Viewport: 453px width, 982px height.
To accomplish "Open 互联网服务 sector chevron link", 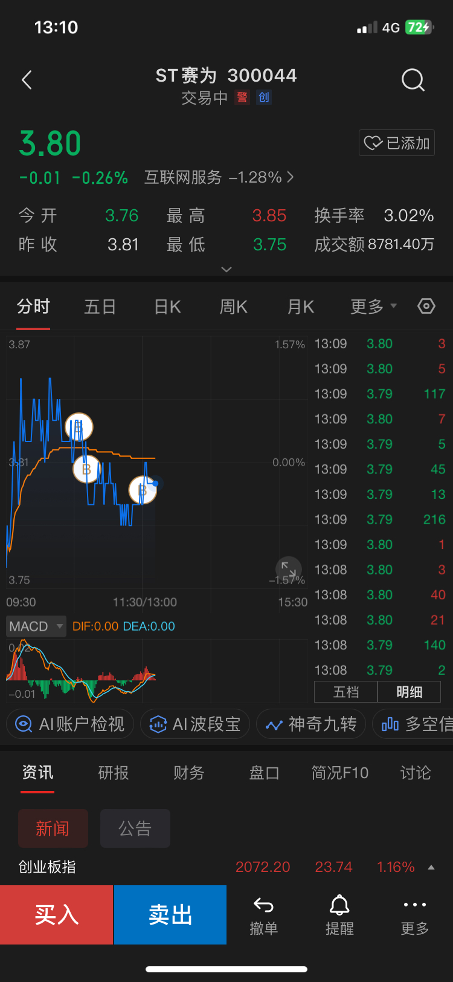I will click(x=219, y=177).
